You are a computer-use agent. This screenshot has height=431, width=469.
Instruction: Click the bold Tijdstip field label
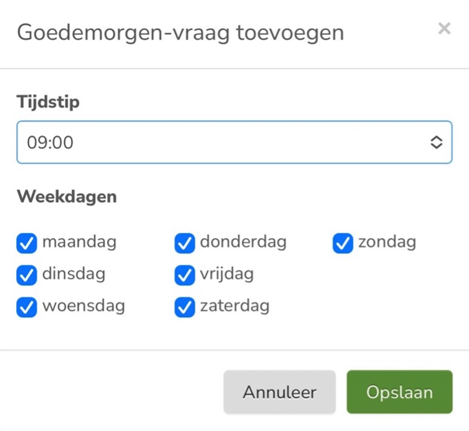(x=48, y=102)
